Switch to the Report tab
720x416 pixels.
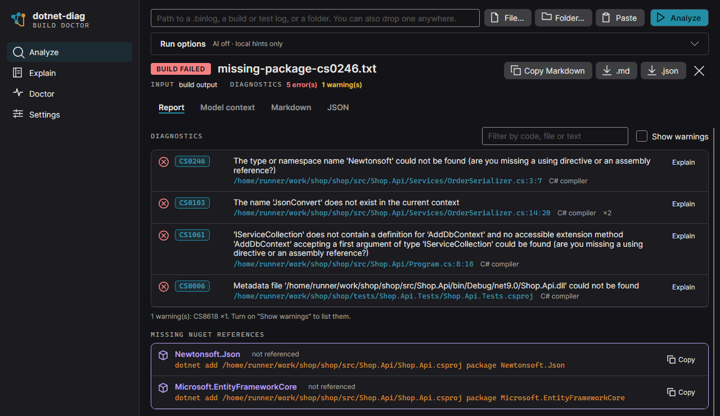pos(172,107)
